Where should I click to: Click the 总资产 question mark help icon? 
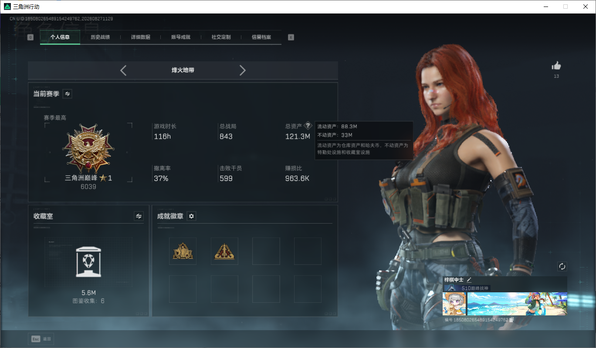(308, 126)
